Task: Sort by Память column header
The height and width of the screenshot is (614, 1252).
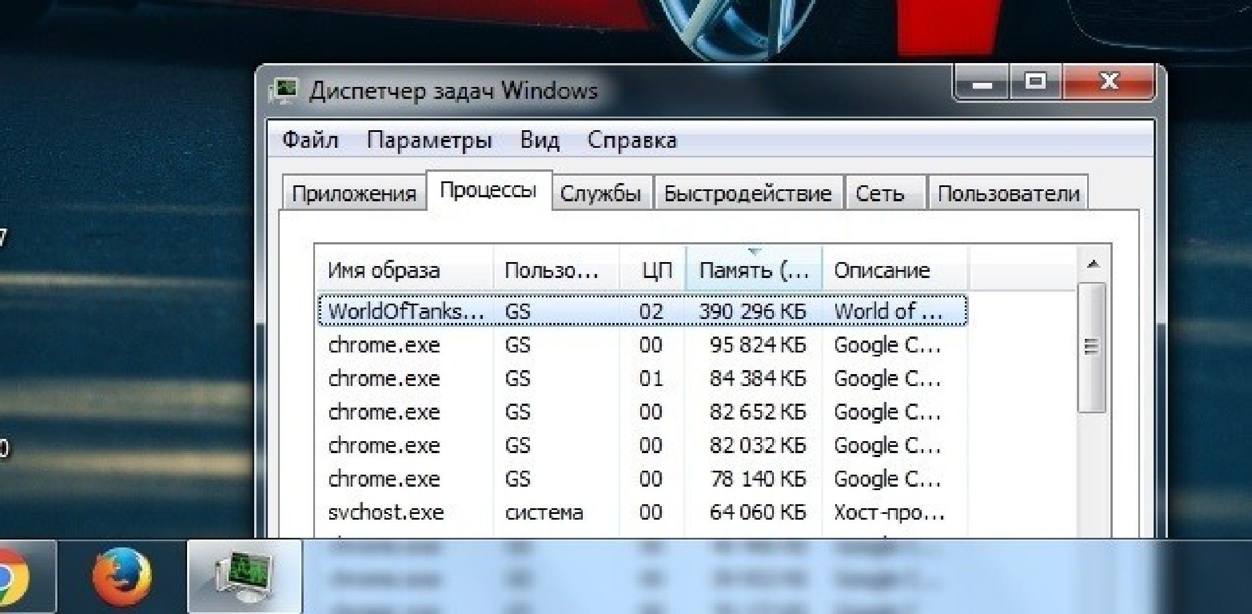Action: click(x=754, y=269)
